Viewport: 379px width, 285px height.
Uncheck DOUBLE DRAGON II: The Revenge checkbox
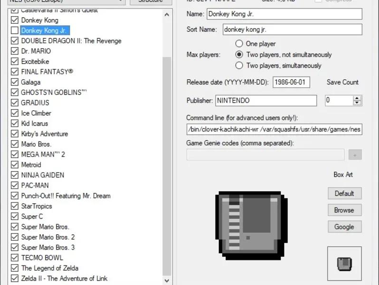tap(15, 40)
